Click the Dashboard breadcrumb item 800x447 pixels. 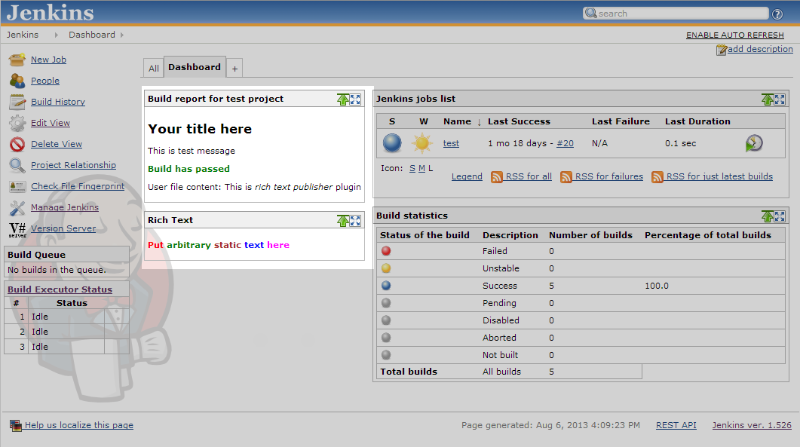pyautogui.click(x=92, y=35)
